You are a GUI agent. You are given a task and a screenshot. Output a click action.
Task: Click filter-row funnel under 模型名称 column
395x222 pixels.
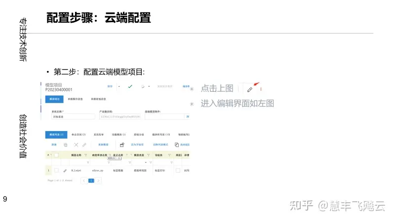tap(88, 163)
